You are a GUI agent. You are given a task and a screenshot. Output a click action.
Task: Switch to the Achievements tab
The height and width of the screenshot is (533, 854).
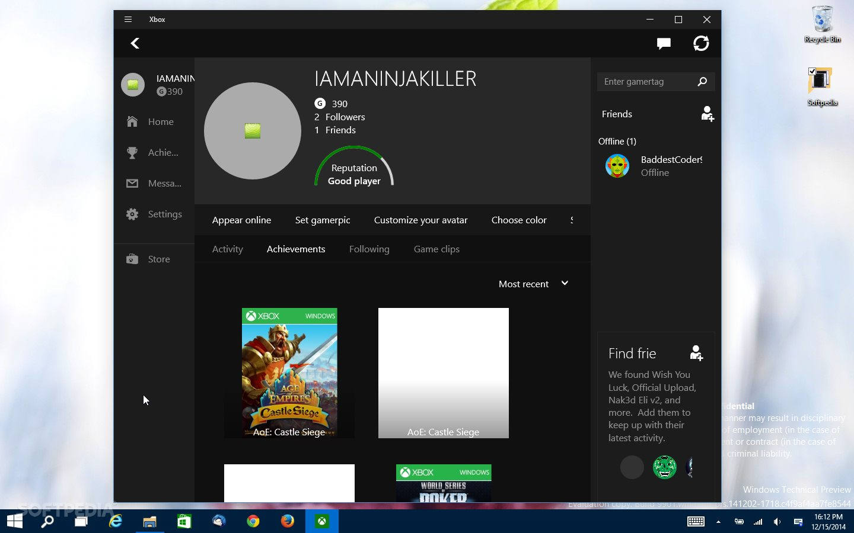point(296,249)
